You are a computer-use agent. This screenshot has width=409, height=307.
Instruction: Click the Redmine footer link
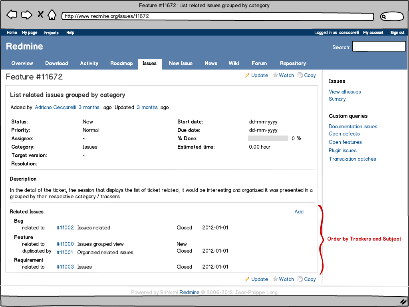pos(189,292)
